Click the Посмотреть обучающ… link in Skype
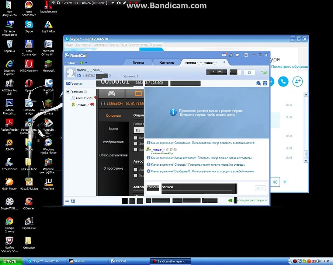This screenshot has height=265, width=333. pos(290,66)
